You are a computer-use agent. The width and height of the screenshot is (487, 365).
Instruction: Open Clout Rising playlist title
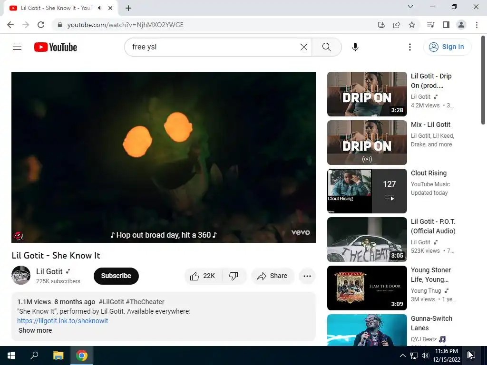[x=429, y=173]
